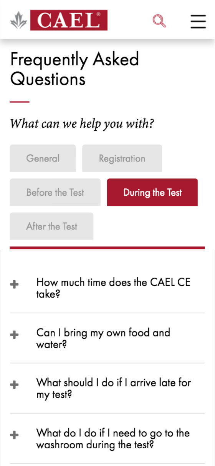Switch to the Registration tab

(122, 158)
